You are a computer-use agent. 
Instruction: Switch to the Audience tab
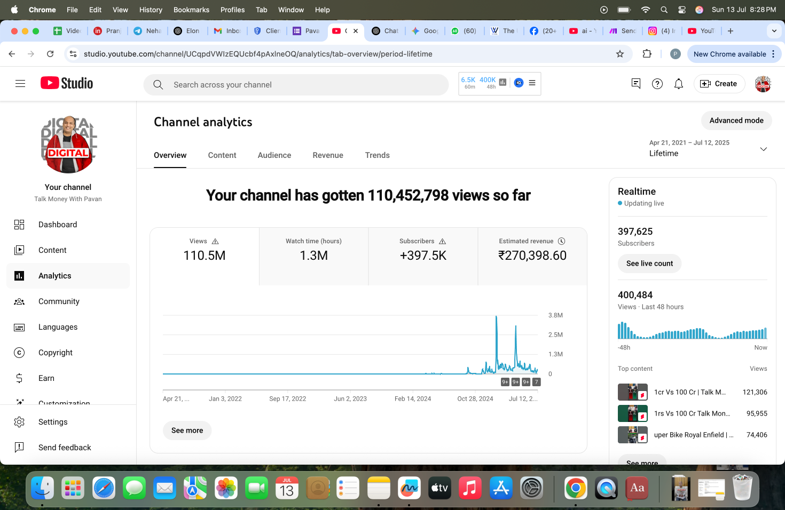pyautogui.click(x=274, y=155)
